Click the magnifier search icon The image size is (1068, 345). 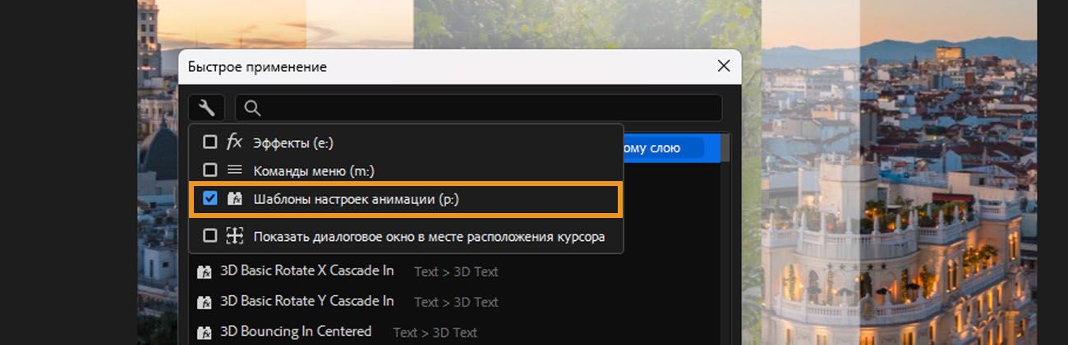[253, 108]
